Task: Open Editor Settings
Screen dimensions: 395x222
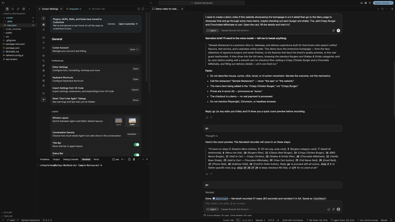Action: [x=136, y=69]
